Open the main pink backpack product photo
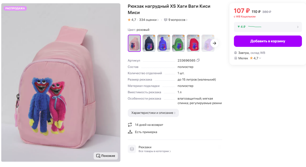306x167 pixels. pos(61,82)
